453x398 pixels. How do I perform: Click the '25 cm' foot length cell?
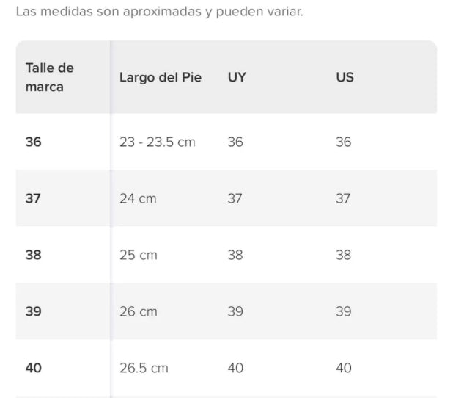coord(138,255)
